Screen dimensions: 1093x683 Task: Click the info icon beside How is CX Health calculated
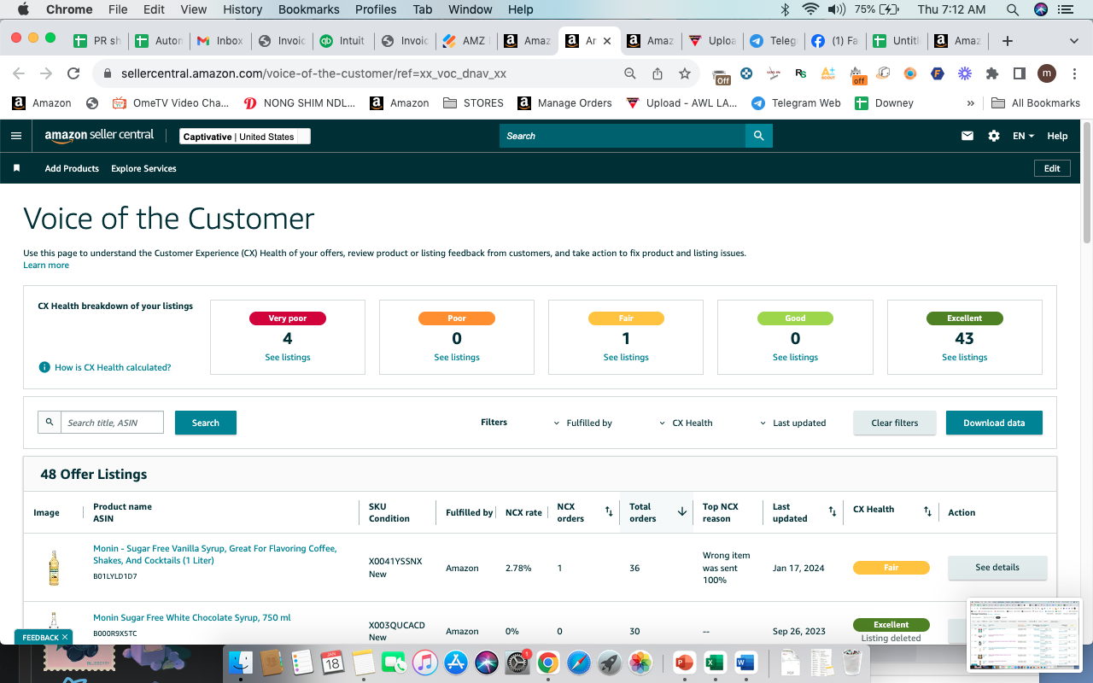tap(44, 367)
